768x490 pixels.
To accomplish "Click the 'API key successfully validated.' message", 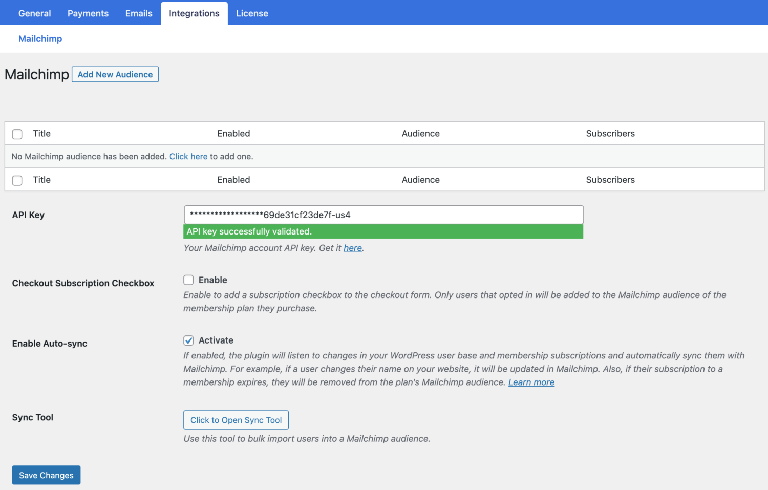I will coord(383,231).
